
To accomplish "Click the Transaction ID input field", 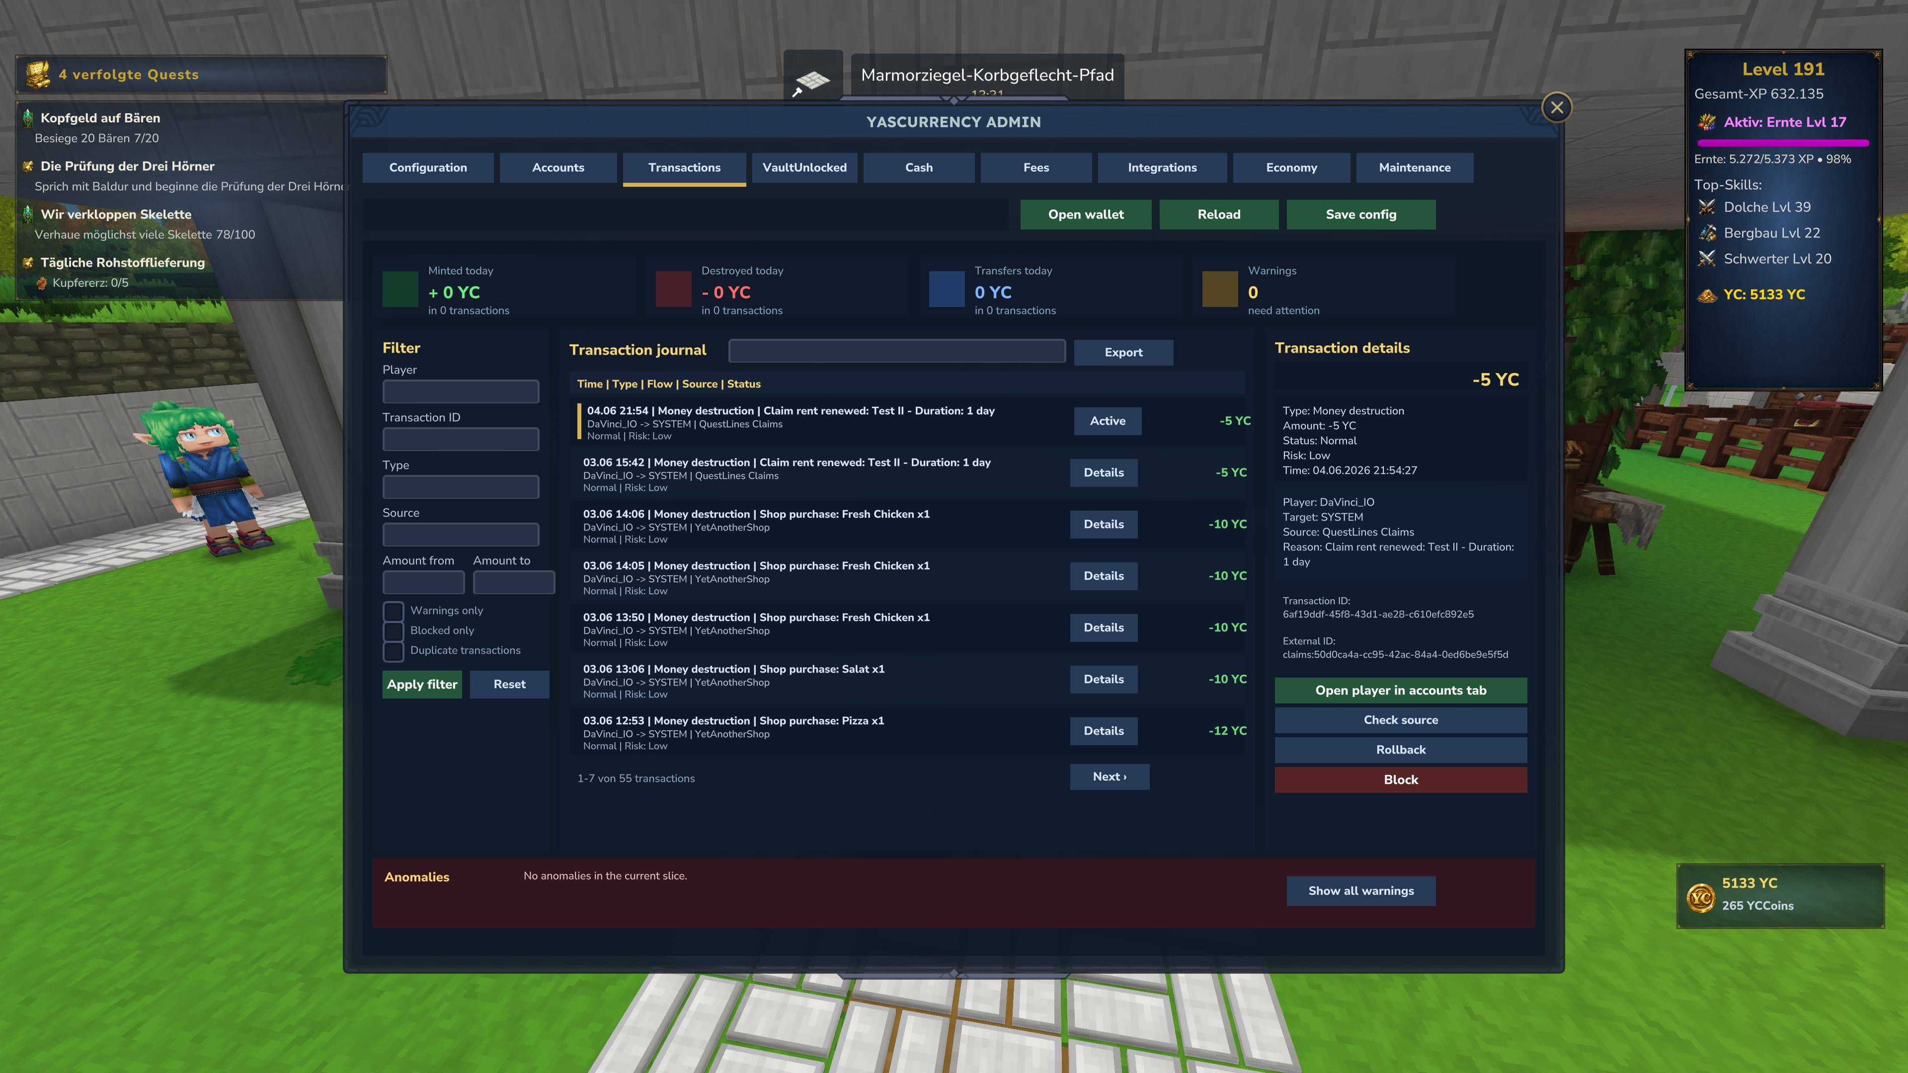I will coord(461,439).
